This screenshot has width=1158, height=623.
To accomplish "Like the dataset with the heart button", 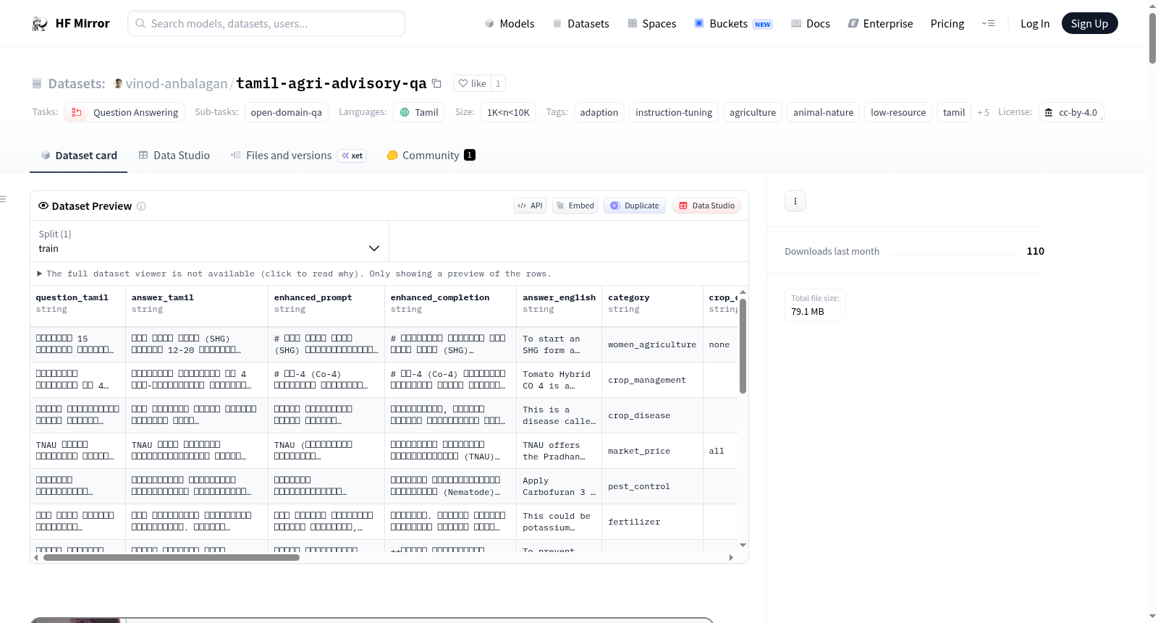I will point(472,83).
